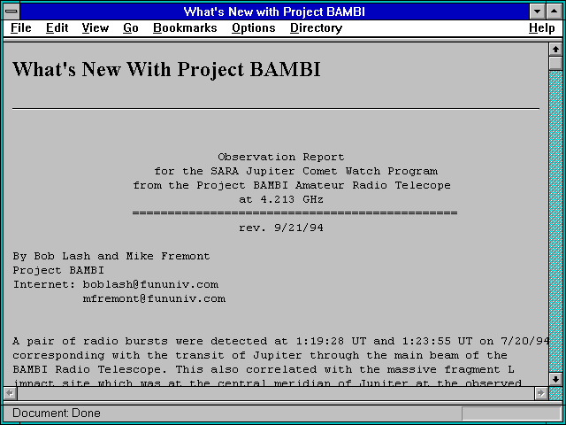This screenshot has height=425, width=566.
Task: Click the vertical scrollbar down arrow
Action: [555, 379]
